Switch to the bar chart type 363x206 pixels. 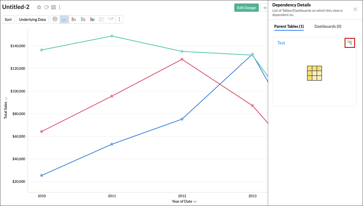(74, 19)
